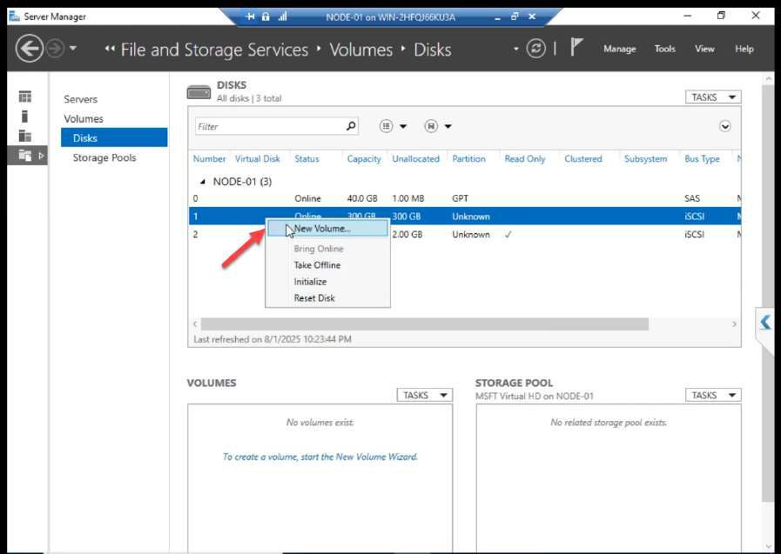Click into the Filter text box

pos(269,126)
